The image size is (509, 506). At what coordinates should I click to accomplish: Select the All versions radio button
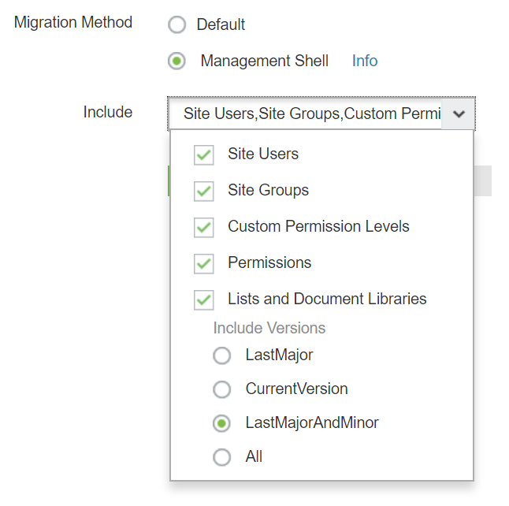point(222,457)
